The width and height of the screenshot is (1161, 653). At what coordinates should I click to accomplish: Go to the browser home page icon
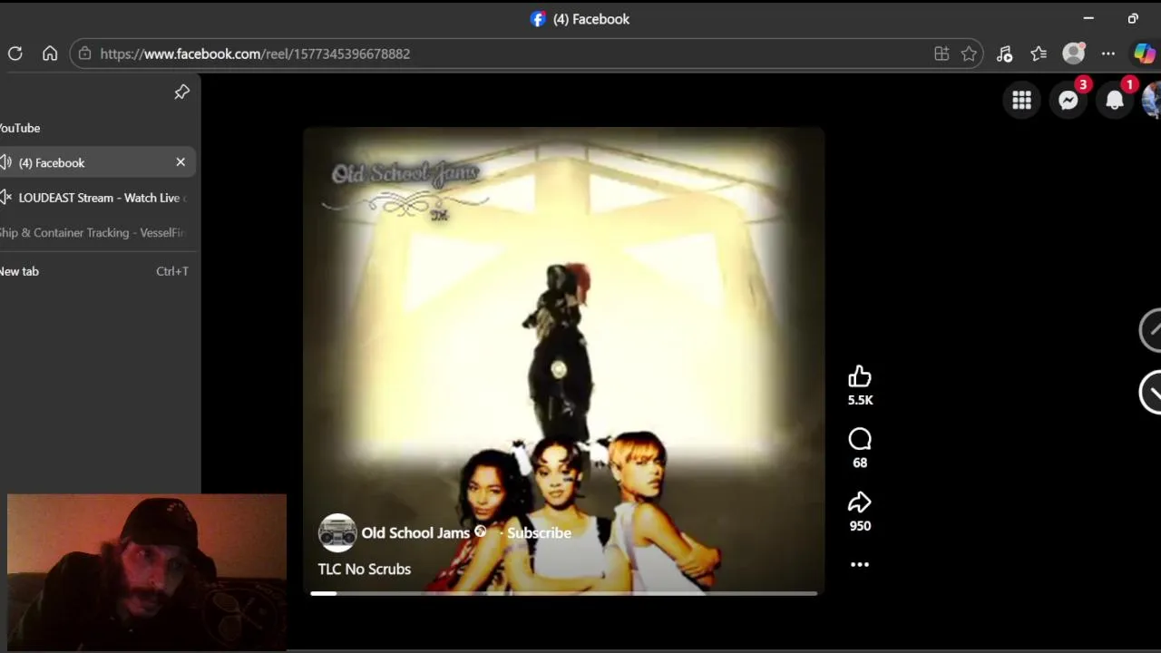50,54
